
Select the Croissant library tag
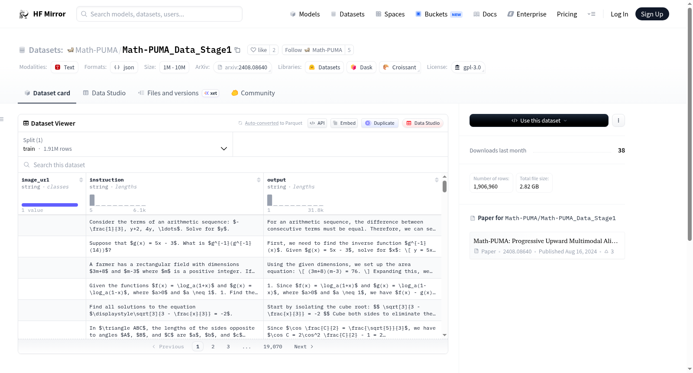pos(400,67)
